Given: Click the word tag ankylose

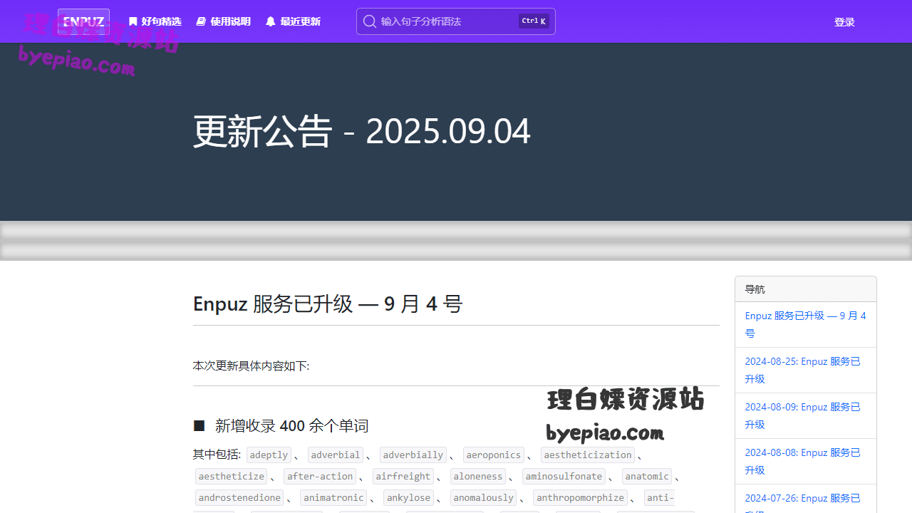Looking at the screenshot, I should click(x=408, y=498).
